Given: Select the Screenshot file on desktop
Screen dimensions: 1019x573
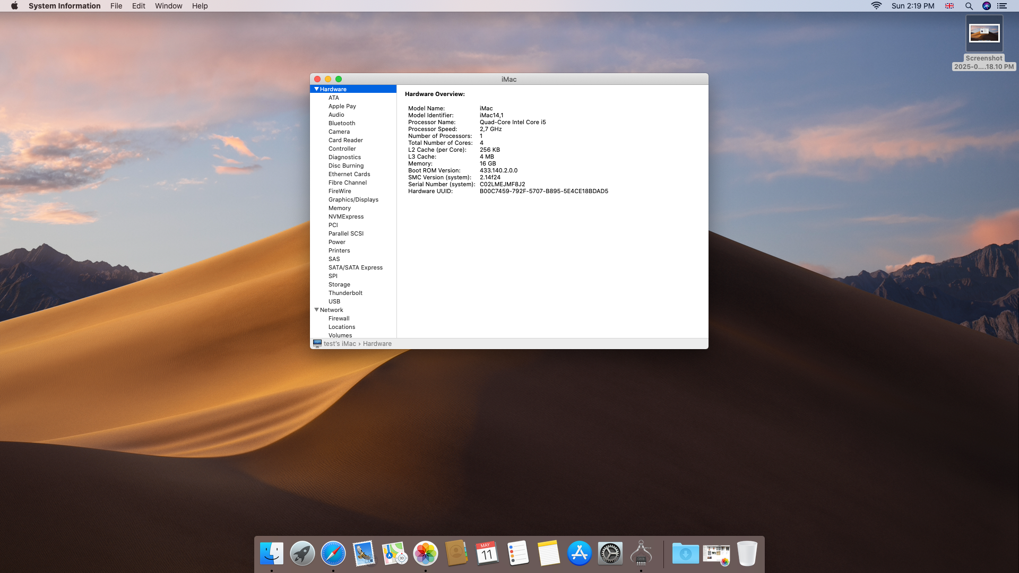Looking at the screenshot, I should (x=984, y=42).
